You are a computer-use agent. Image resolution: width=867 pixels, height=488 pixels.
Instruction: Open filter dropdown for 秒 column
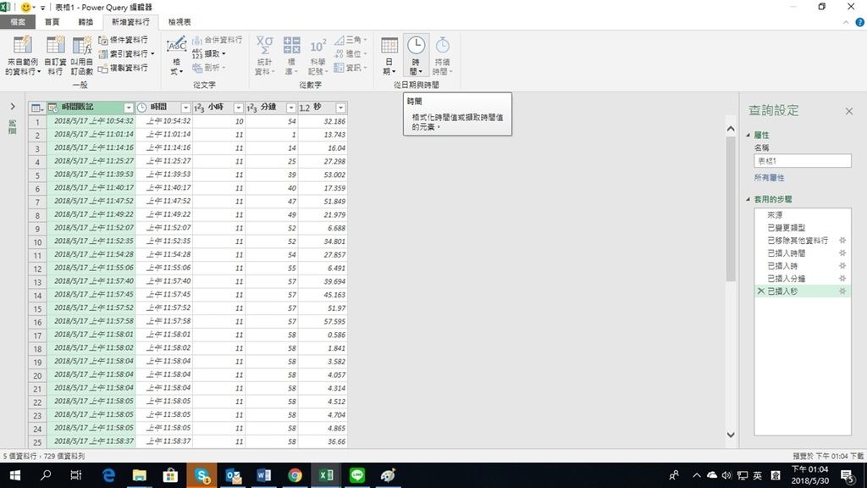point(340,108)
